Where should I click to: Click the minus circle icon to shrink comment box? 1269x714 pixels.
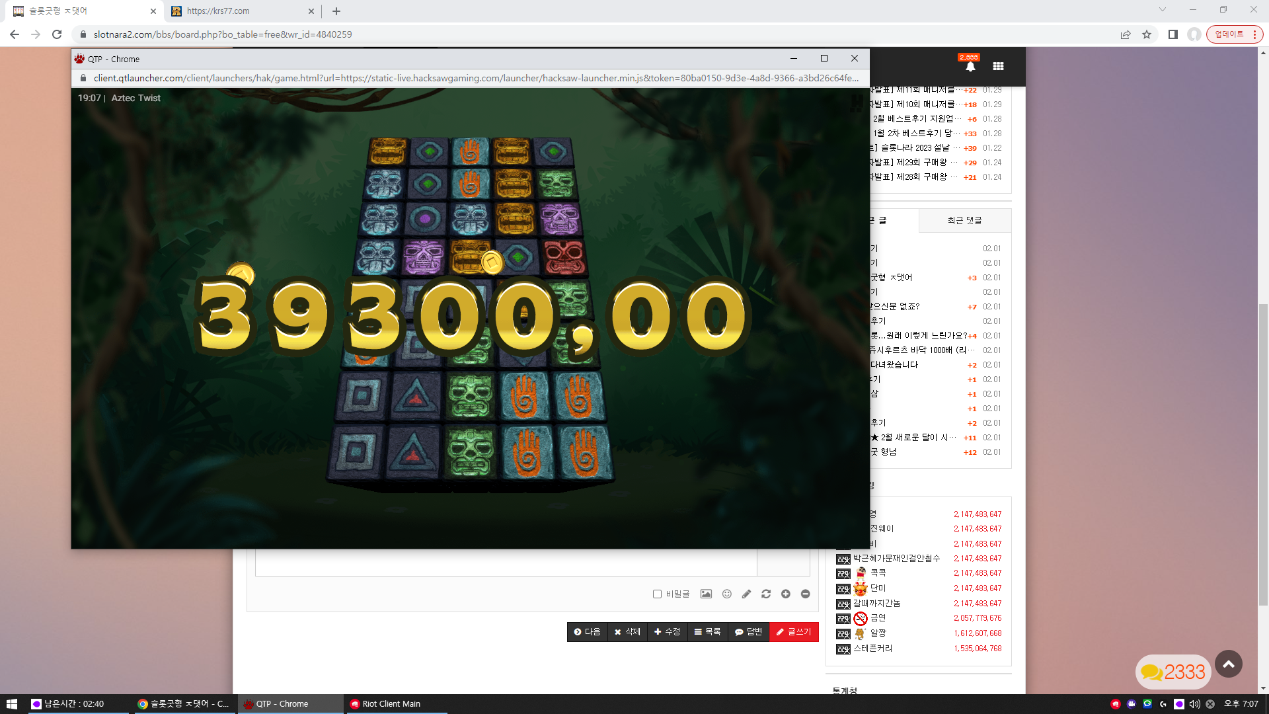805,594
